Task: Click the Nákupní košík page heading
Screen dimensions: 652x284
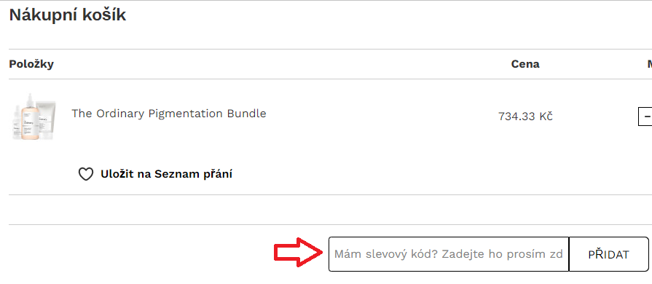Action: pos(67,15)
